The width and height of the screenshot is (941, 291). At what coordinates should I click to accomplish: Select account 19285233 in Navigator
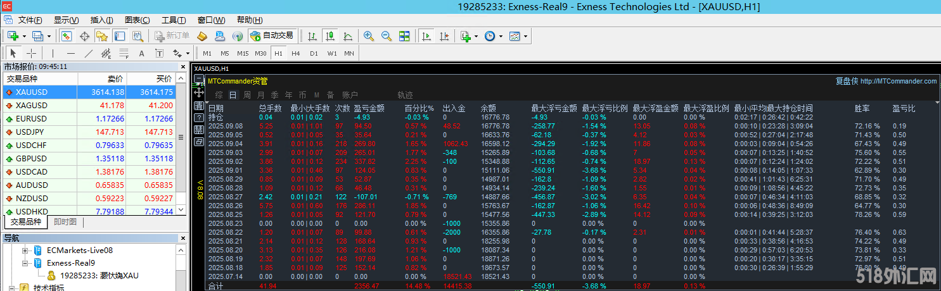pos(98,275)
